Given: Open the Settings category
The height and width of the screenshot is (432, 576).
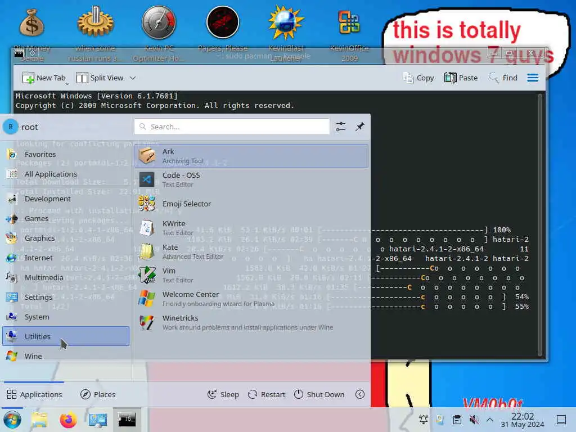Looking at the screenshot, I should pyautogui.click(x=66, y=297).
